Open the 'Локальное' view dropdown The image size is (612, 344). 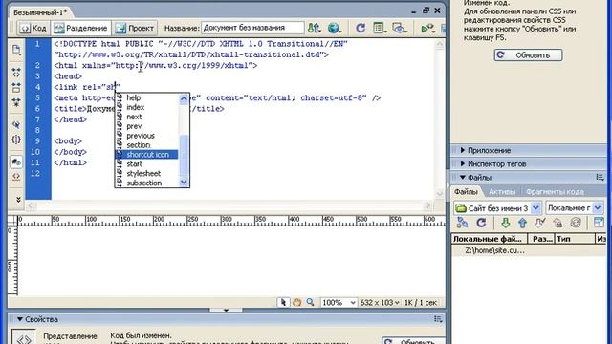[574, 208]
